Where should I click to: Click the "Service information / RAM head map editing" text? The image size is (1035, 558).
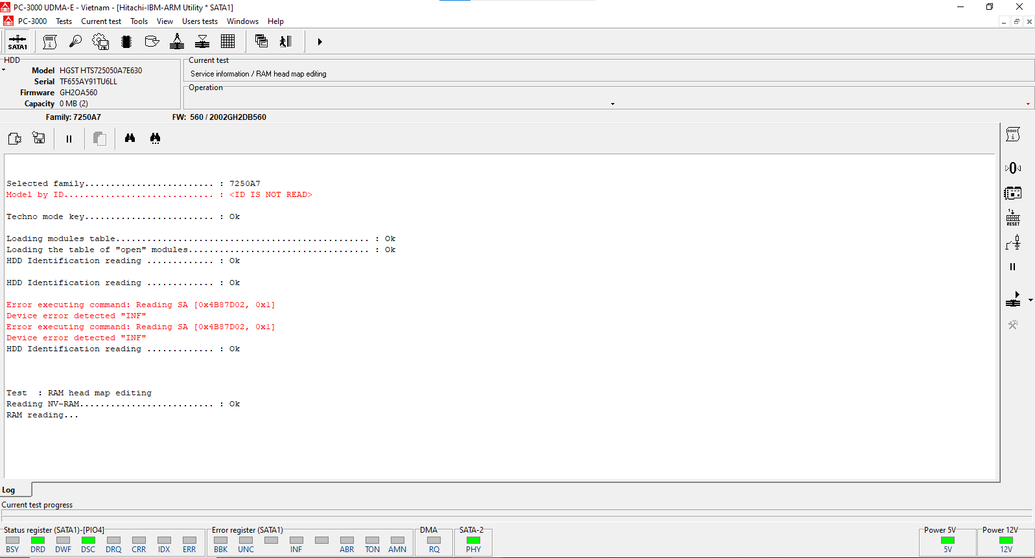point(259,74)
